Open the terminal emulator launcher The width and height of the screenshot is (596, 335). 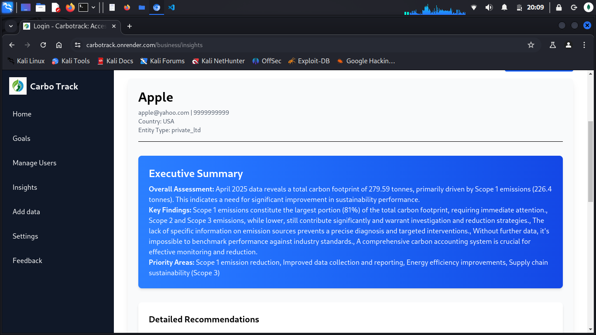[83, 7]
